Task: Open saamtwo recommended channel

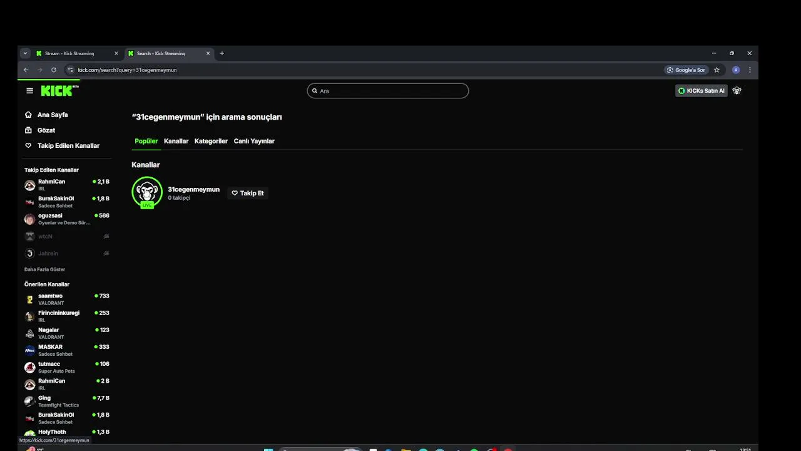Action: point(67,299)
